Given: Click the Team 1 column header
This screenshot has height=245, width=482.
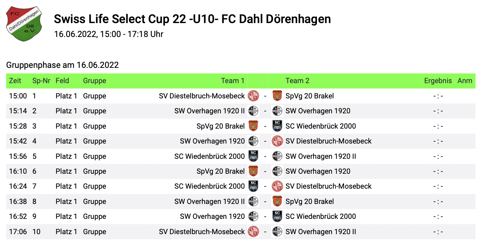Looking at the screenshot, I should (x=233, y=81).
